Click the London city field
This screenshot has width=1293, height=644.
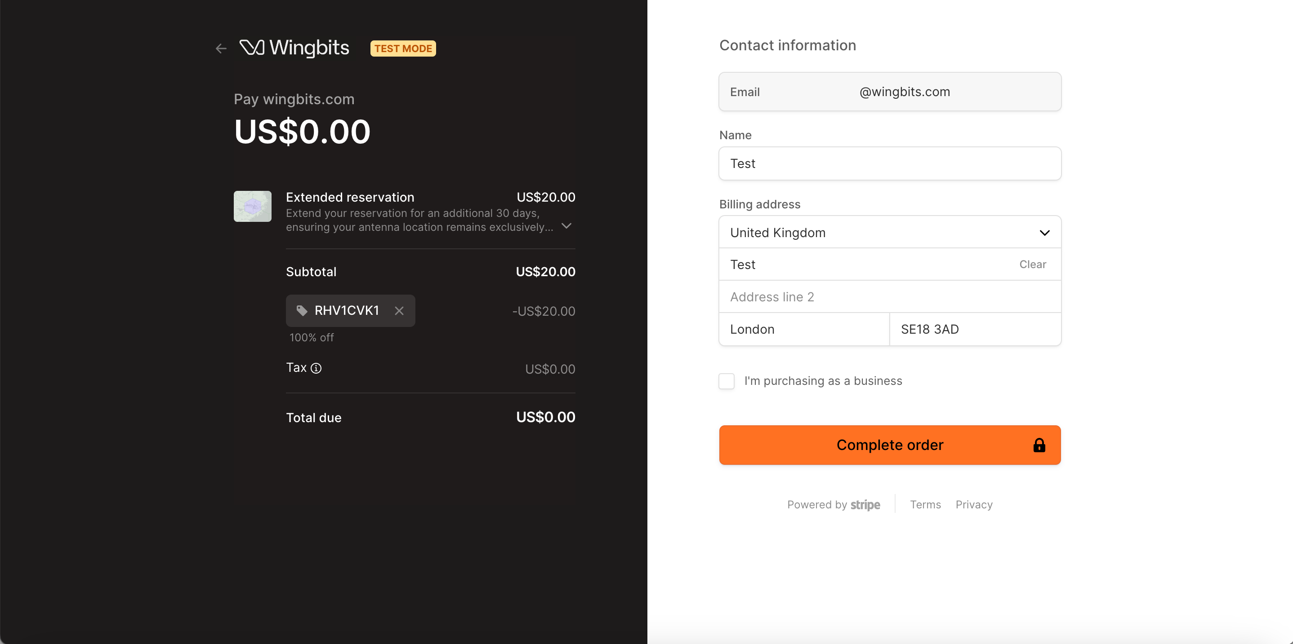pos(804,330)
